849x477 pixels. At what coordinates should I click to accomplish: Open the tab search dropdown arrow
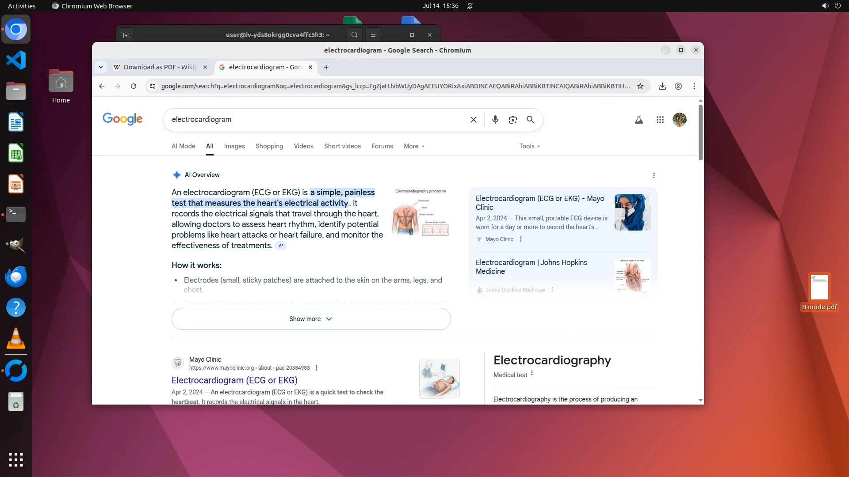(101, 67)
